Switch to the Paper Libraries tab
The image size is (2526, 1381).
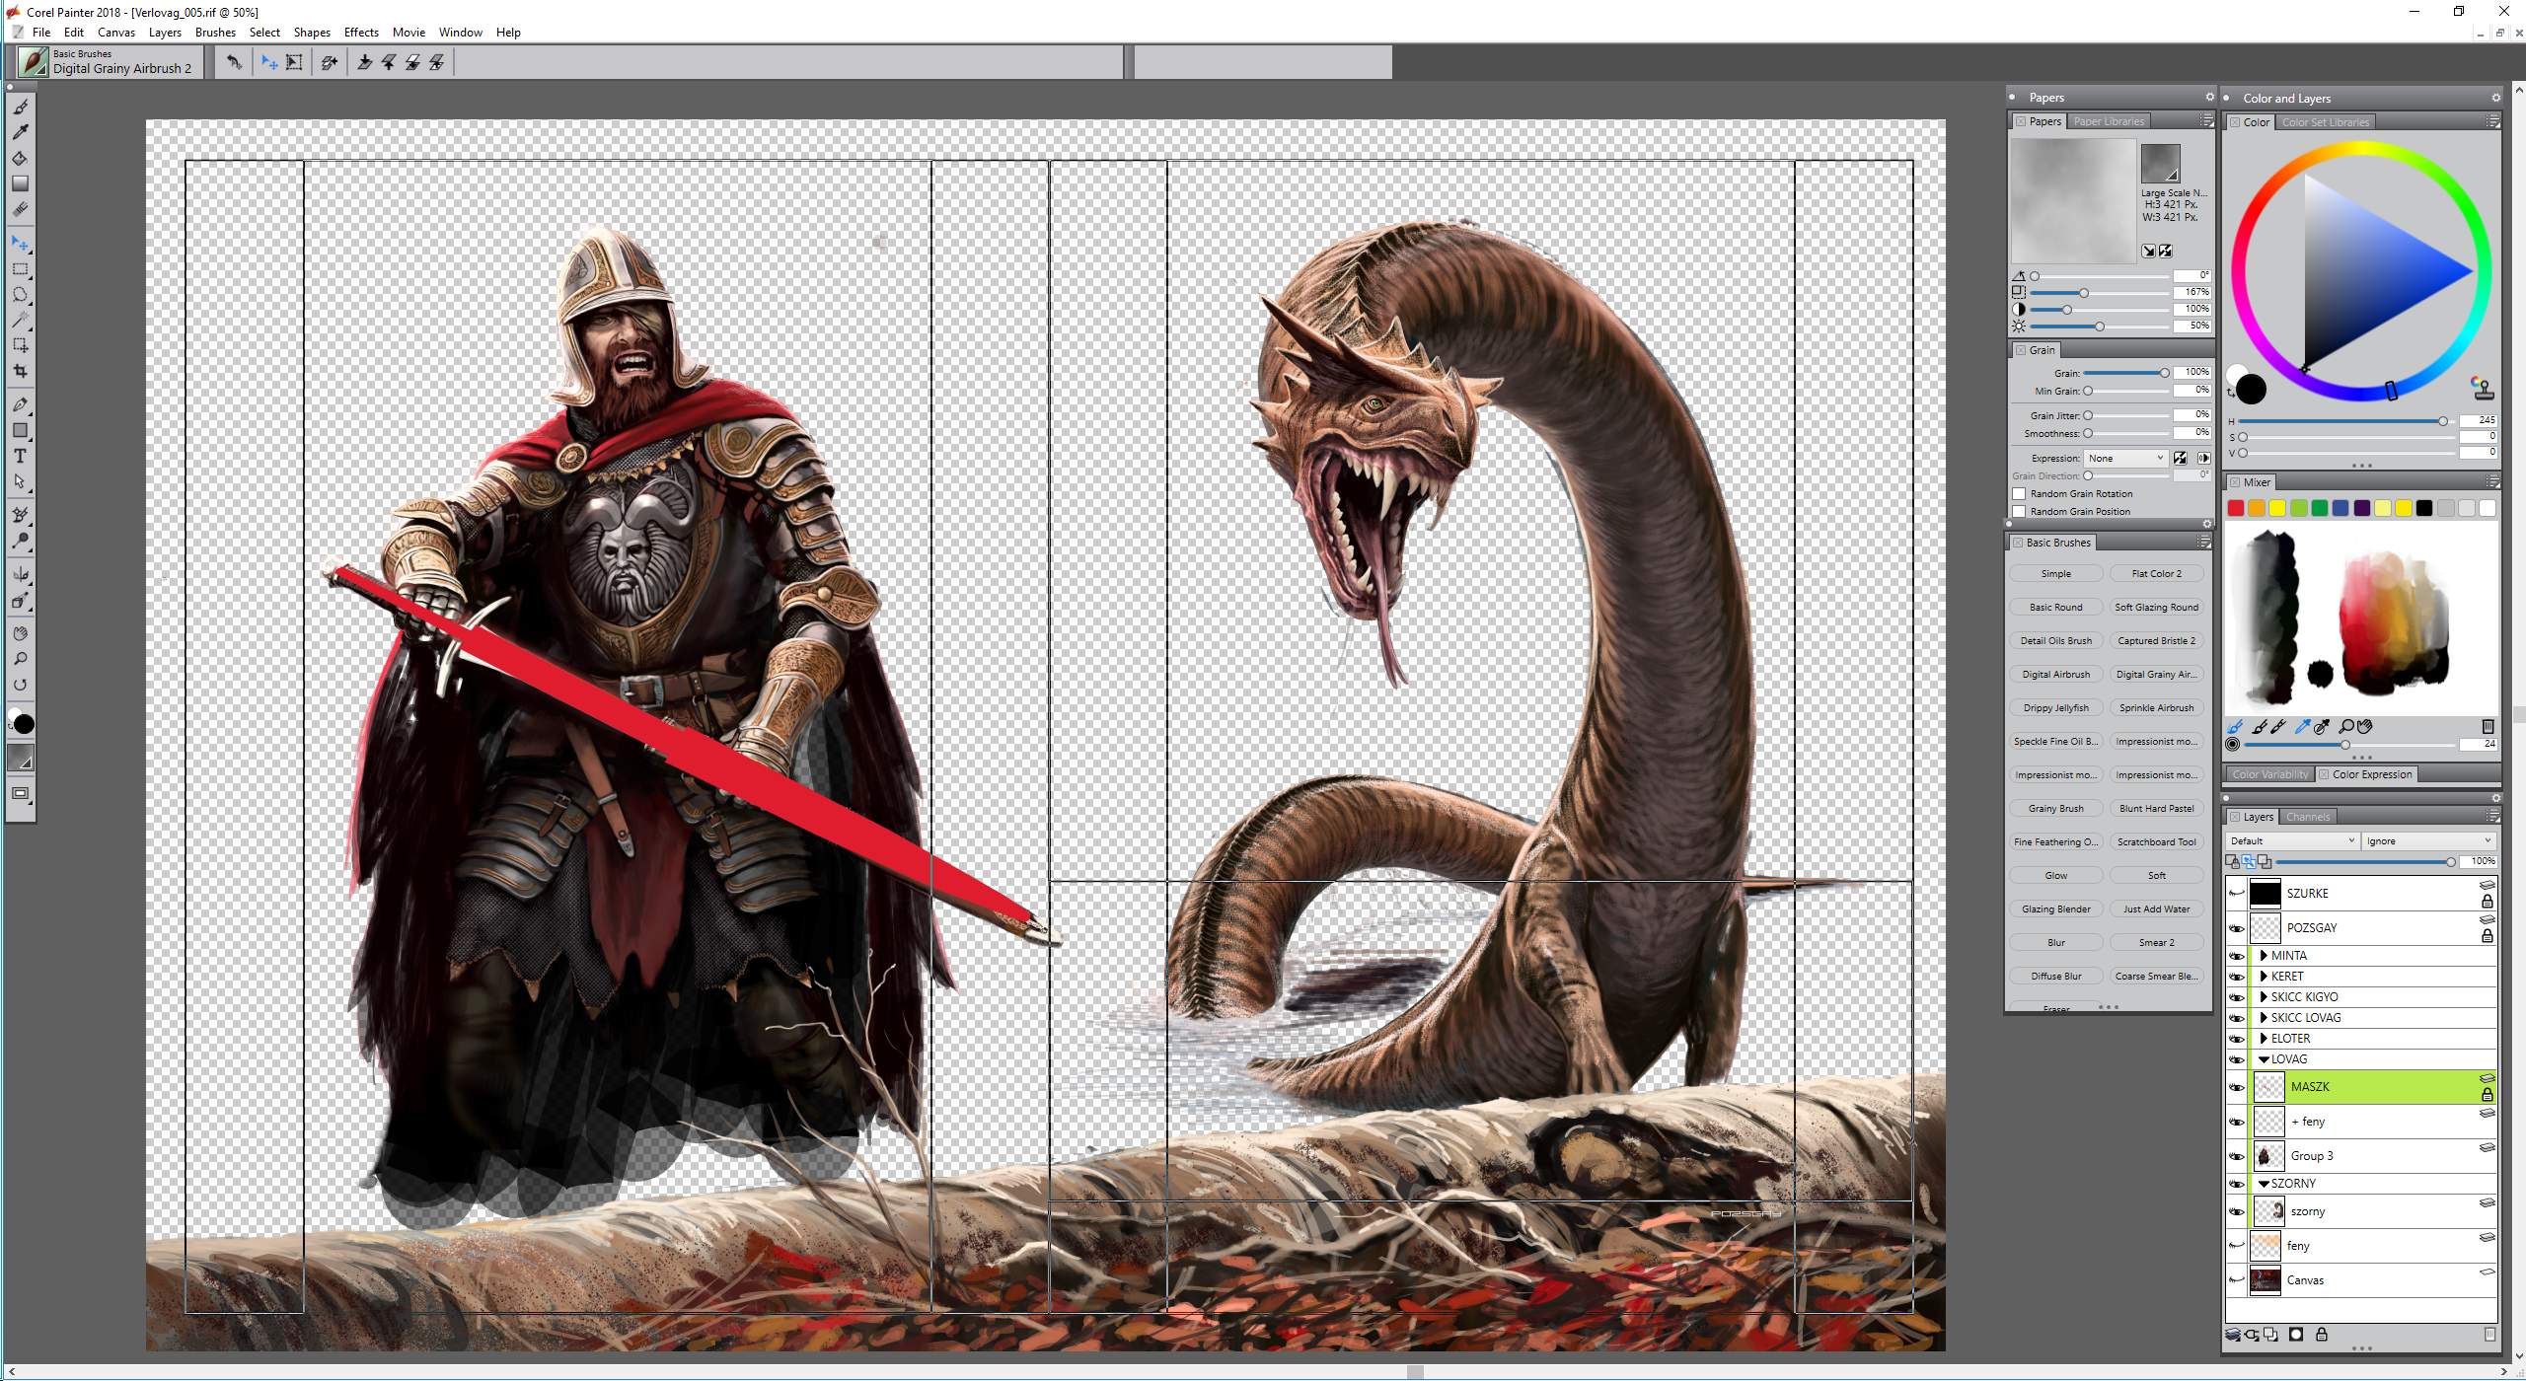click(x=2109, y=121)
